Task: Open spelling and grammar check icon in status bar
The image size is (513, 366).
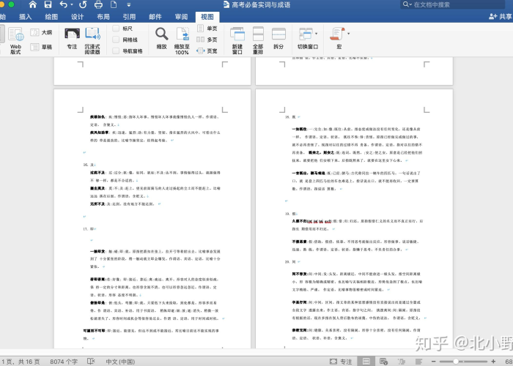Action: (91, 362)
